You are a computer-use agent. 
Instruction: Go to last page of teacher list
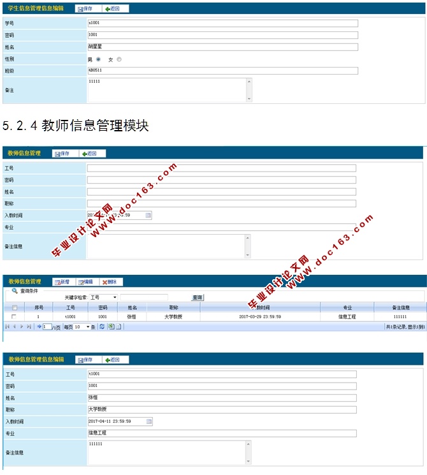[29, 326]
